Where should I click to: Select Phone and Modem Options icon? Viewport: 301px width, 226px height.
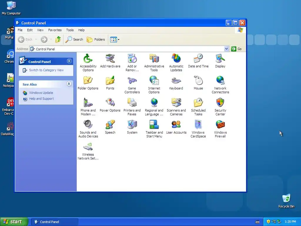(88, 102)
